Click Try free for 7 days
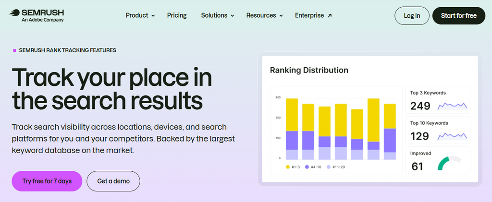 click(47, 181)
